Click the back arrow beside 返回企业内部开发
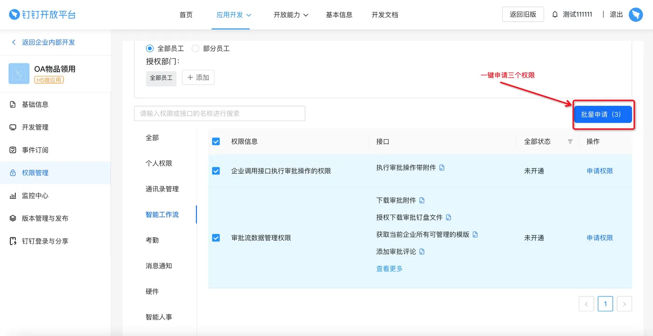This screenshot has width=653, height=336. [14, 42]
